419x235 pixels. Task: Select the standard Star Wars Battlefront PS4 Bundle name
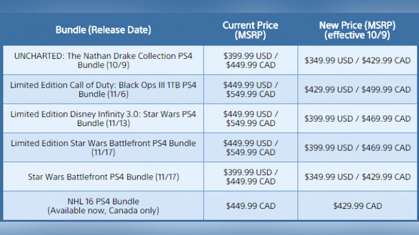[103, 177]
